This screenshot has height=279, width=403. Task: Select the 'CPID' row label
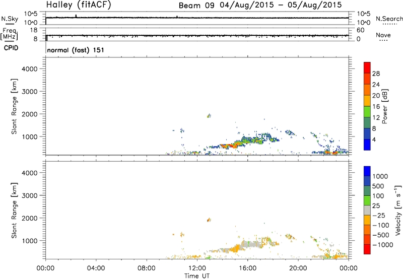tap(11, 48)
